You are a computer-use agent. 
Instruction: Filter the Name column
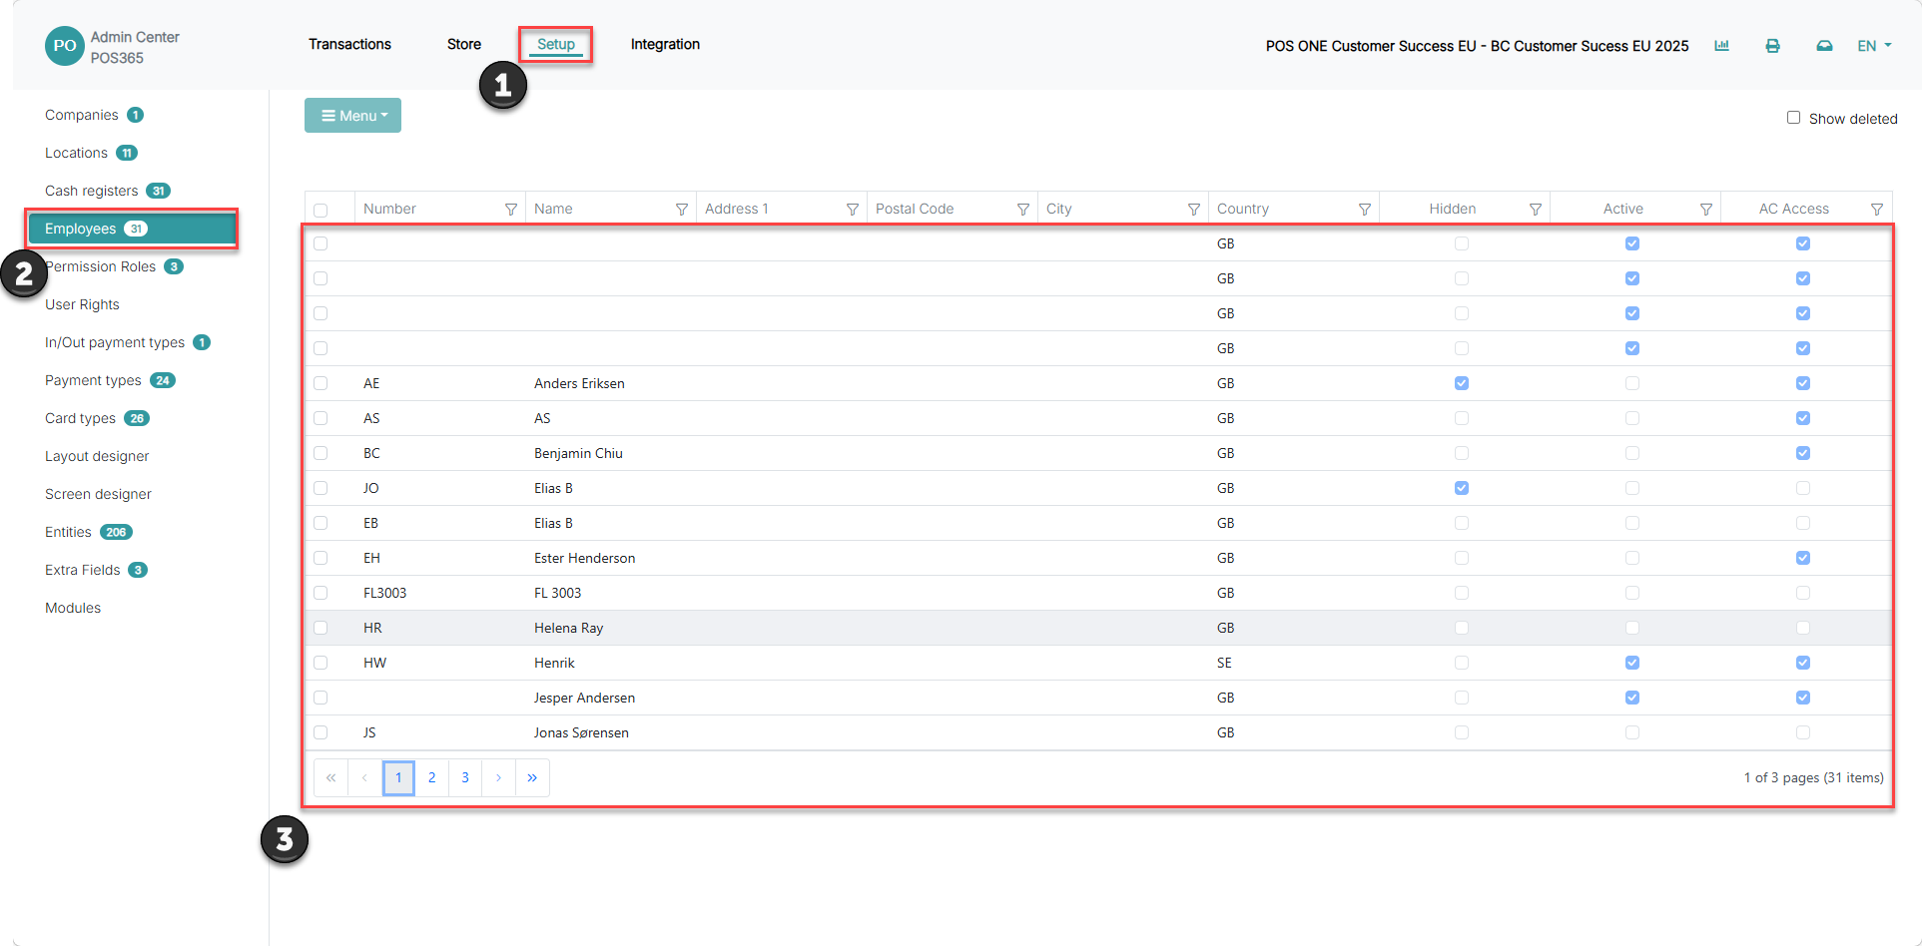(x=682, y=210)
